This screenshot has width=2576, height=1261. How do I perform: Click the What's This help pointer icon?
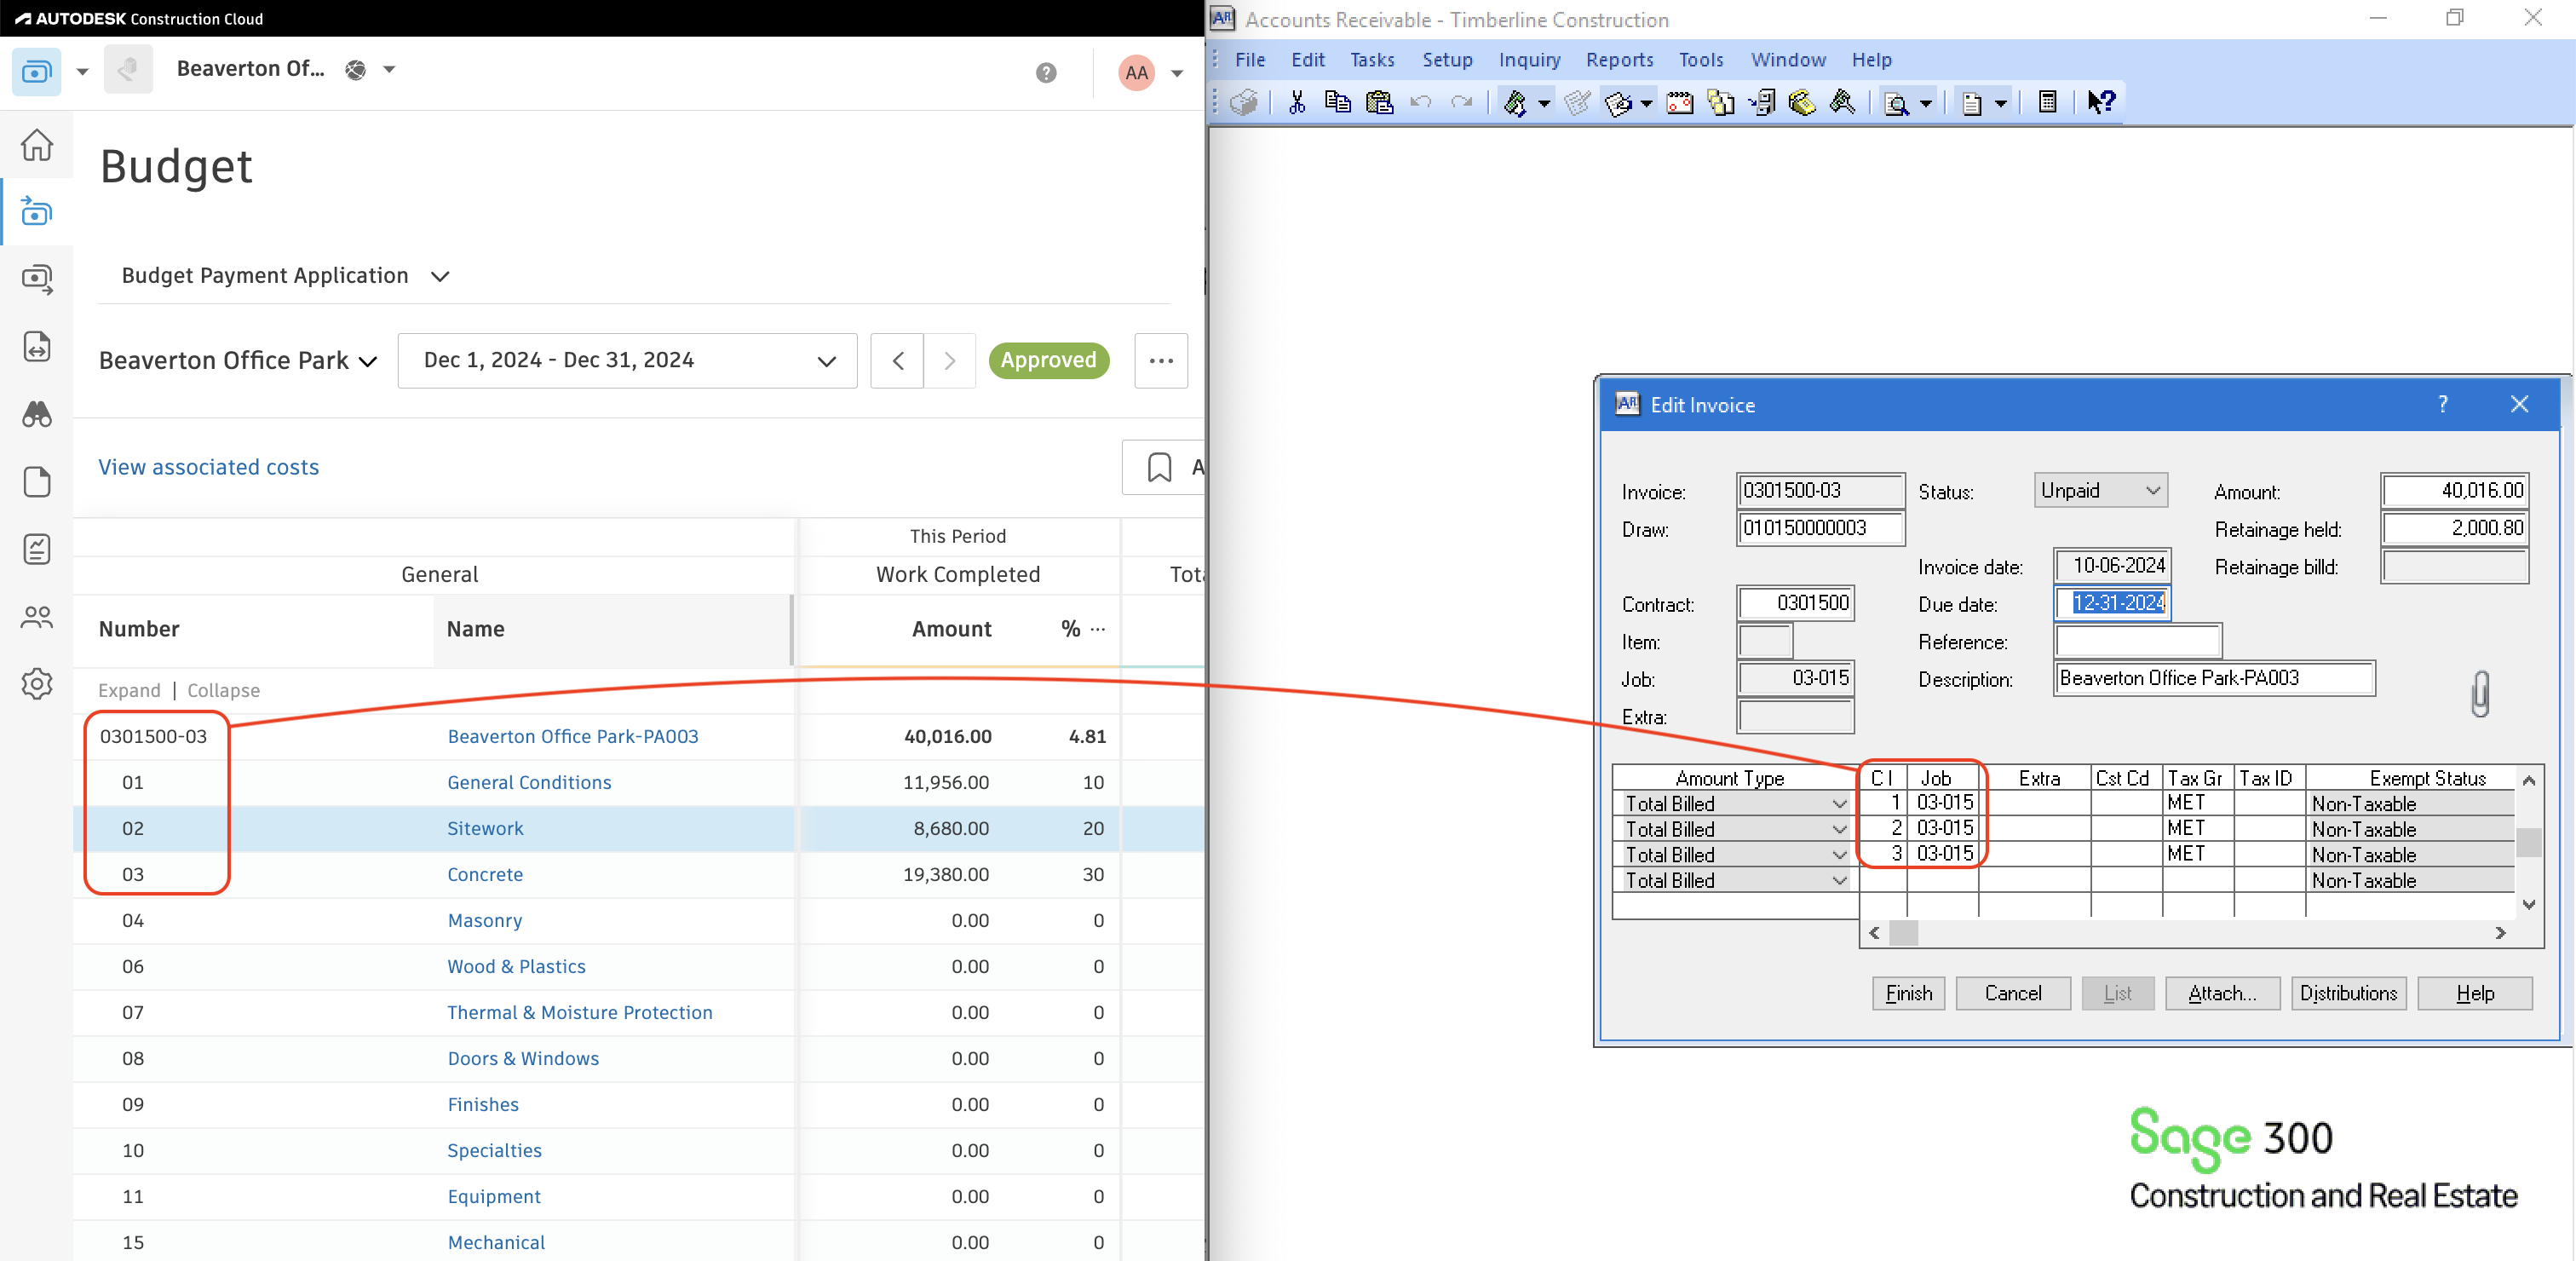pos(2101,102)
